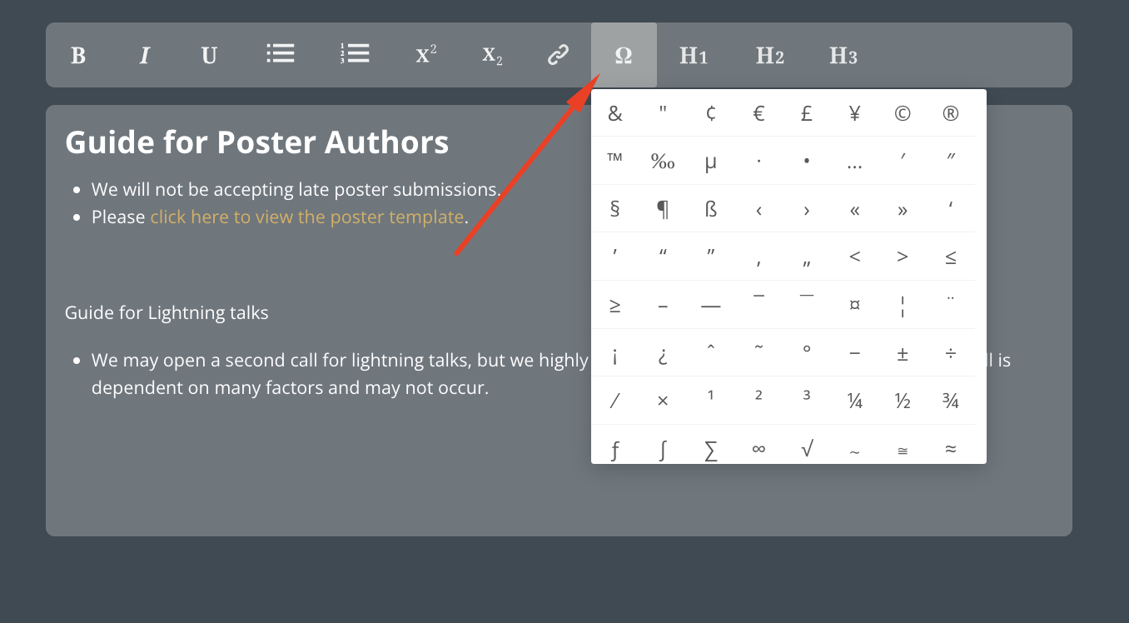Insert a hyperlink with the link tool
This screenshot has width=1129, height=623.
pos(557,55)
